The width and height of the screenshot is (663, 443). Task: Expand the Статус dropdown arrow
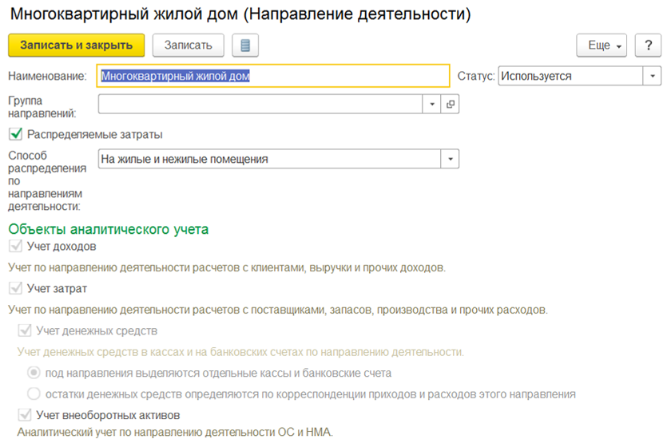tap(653, 76)
